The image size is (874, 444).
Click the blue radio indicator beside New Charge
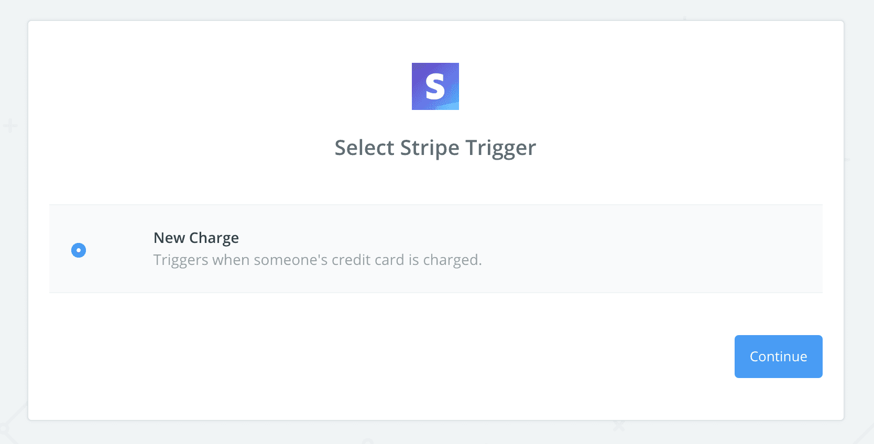79,250
